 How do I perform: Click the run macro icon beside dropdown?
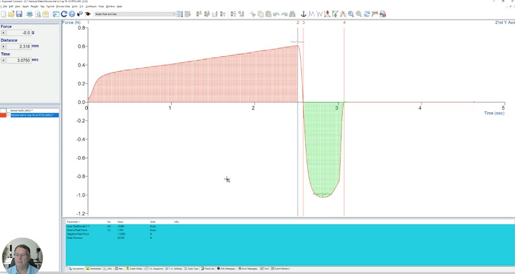[180, 14]
